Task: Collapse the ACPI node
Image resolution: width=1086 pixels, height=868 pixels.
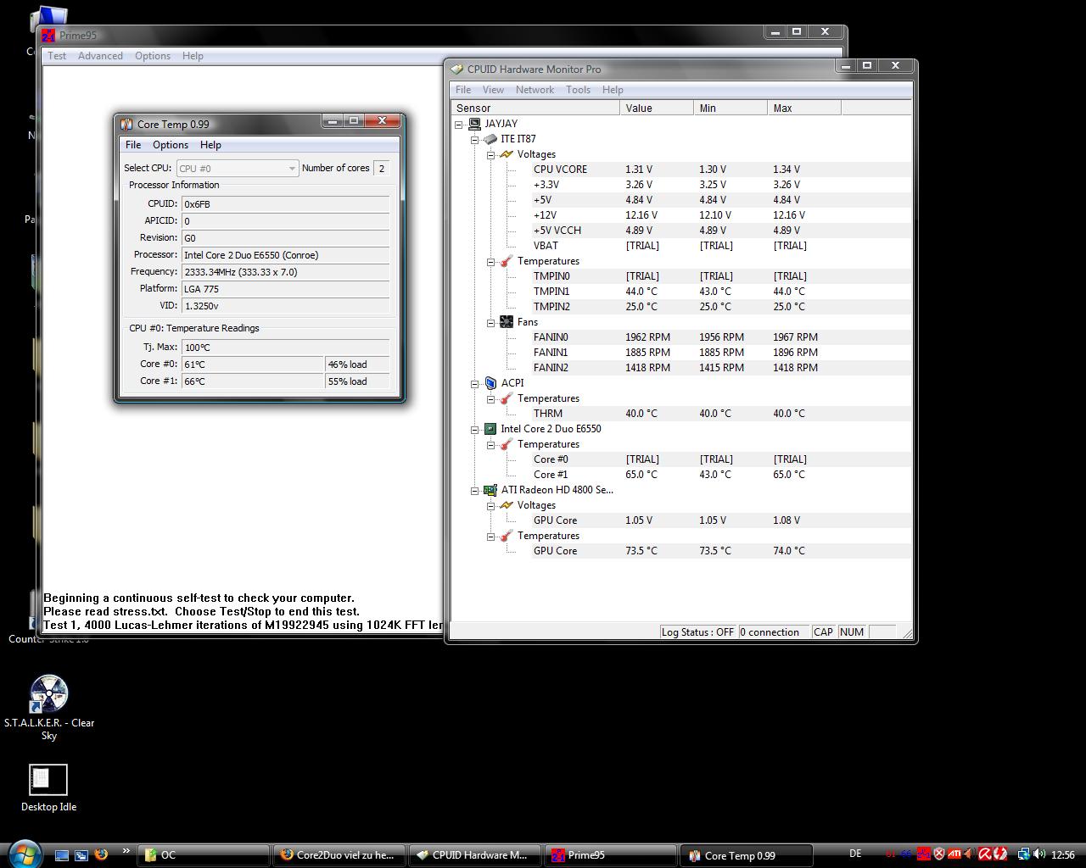Action: point(475,383)
